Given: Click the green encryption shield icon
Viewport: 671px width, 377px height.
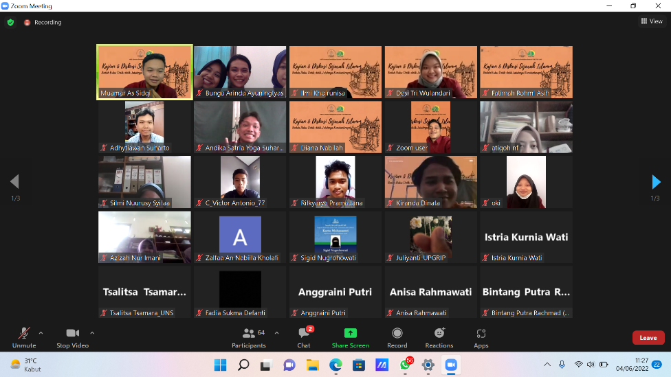Looking at the screenshot, I should point(10,22).
